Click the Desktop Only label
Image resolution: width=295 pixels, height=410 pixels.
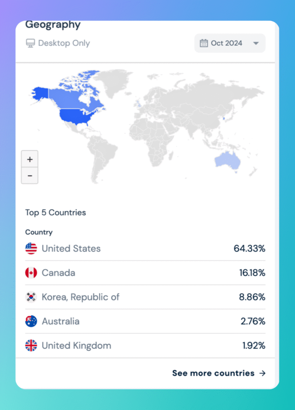(64, 43)
